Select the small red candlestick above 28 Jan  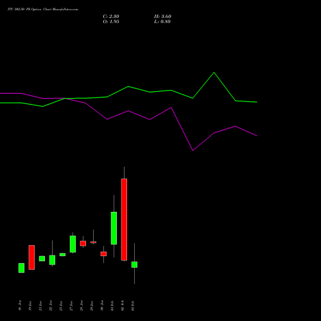coord(83,243)
